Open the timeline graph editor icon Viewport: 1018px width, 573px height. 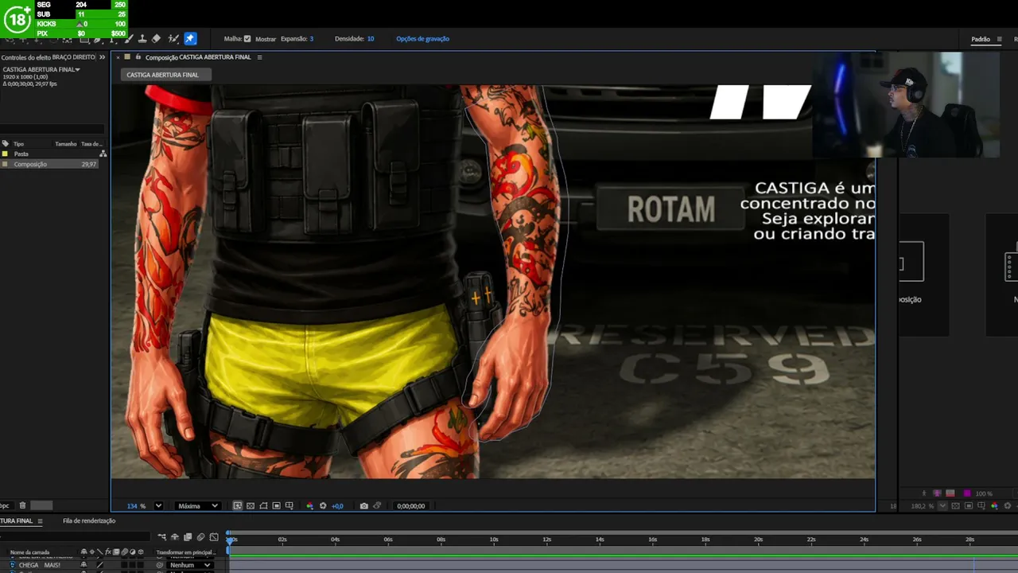pos(213,537)
